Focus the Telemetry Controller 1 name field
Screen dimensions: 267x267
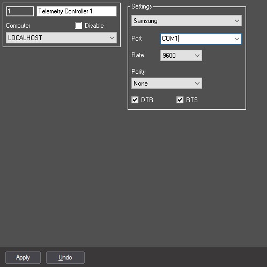[77, 11]
